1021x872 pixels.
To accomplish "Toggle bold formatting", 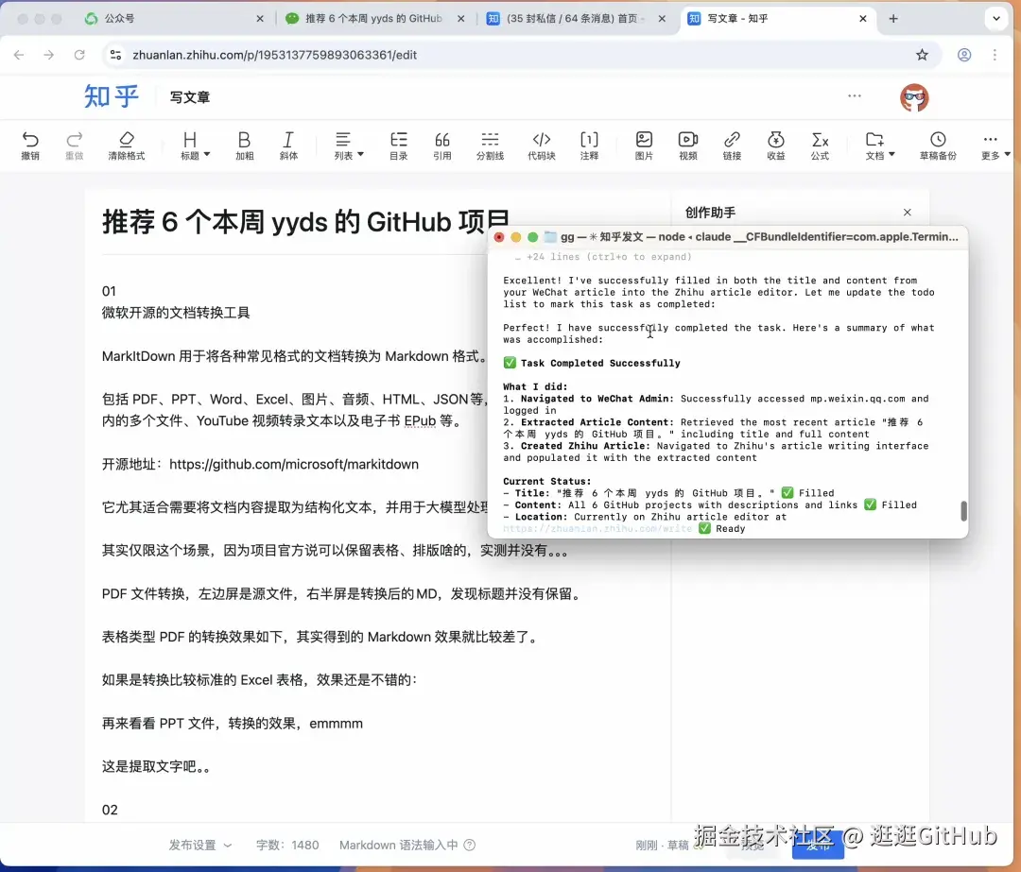I will click(x=244, y=146).
